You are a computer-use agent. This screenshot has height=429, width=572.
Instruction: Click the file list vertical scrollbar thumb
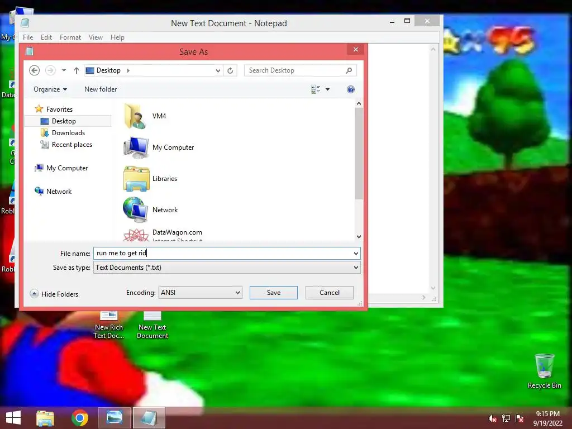click(359, 153)
